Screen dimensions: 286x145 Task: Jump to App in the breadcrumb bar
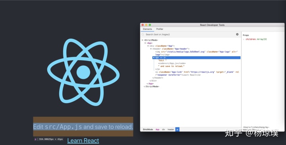[157, 129]
